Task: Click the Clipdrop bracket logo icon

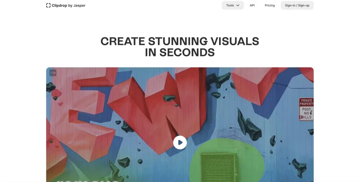Action: click(x=48, y=5)
